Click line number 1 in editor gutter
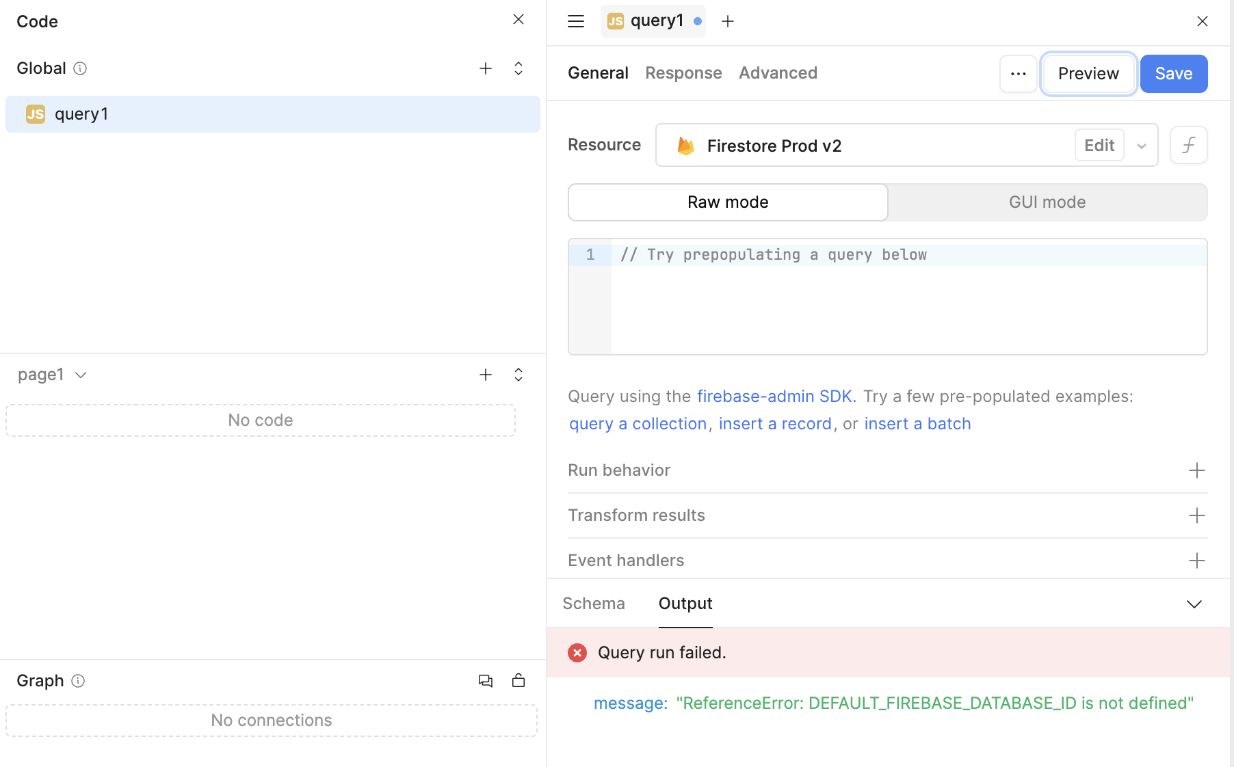This screenshot has width=1234, height=767. coord(590,255)
